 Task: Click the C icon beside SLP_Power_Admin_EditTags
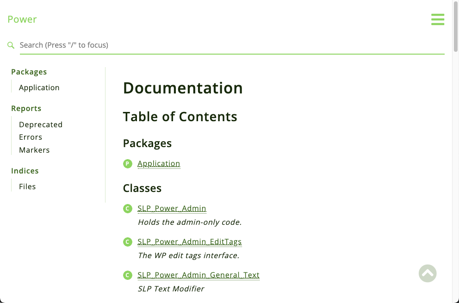click(x=127, y=242)
